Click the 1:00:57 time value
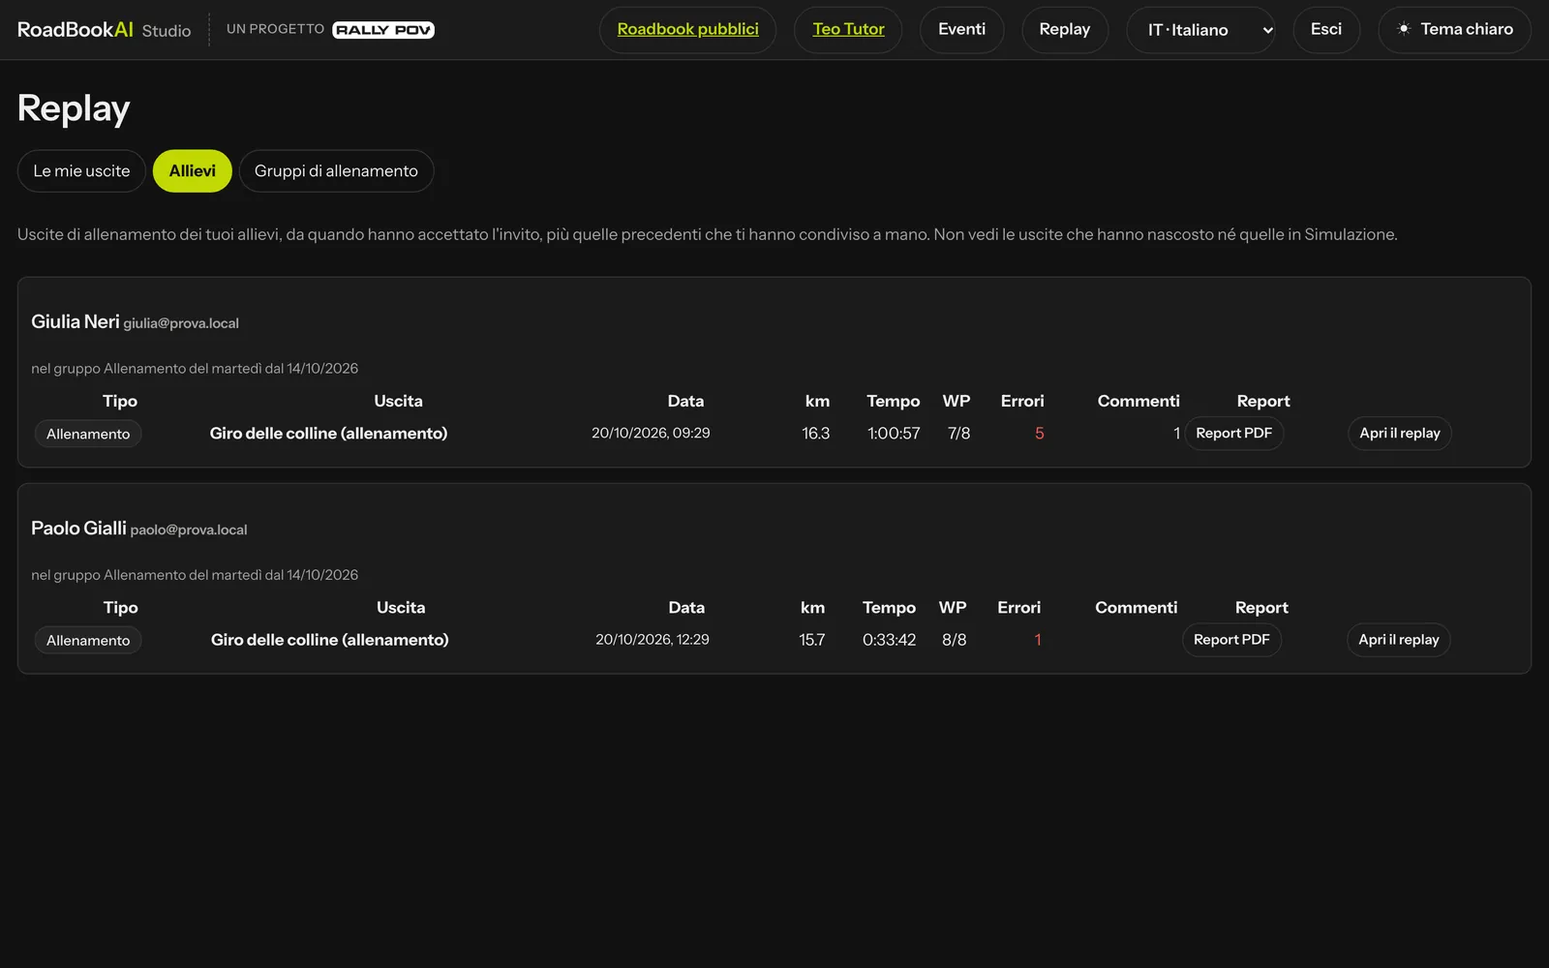Screen dimensions: 1549x968 tap(894, 434)
